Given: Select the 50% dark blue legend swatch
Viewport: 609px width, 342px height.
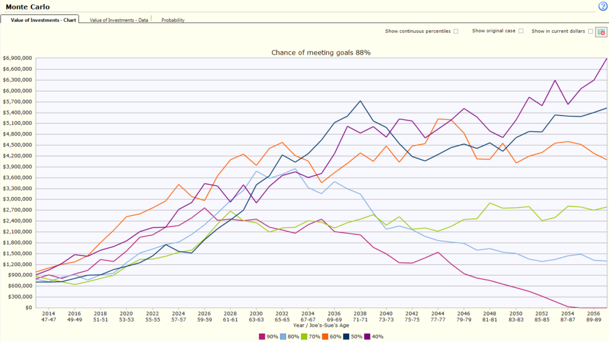Looking at the screenshot, I should click(346, 337).
